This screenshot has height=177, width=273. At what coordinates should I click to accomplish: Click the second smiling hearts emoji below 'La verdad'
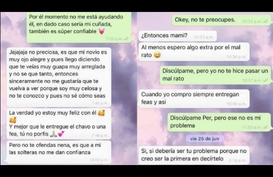click(x=13, y=120)
